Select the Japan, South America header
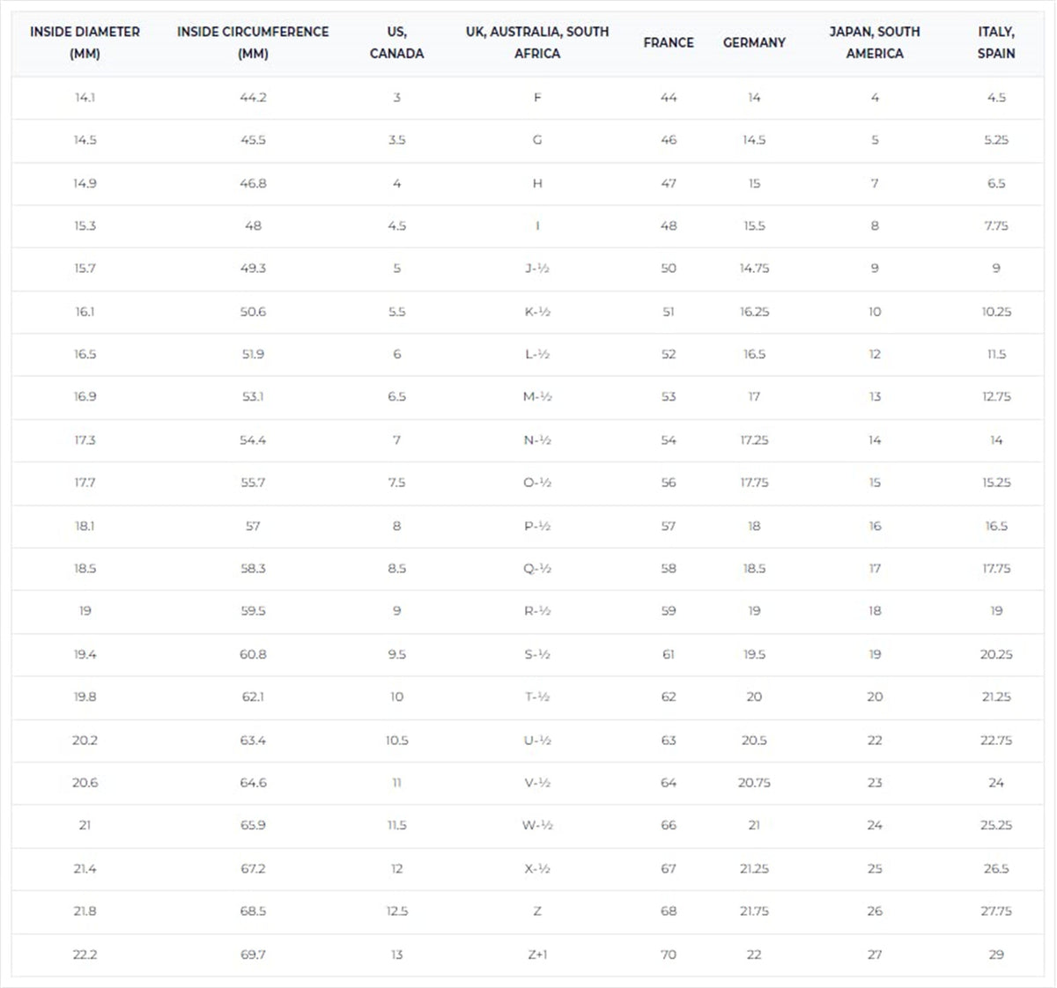Image resolution: width=1057 pixels, height=988 pixels. coord(875,42)
